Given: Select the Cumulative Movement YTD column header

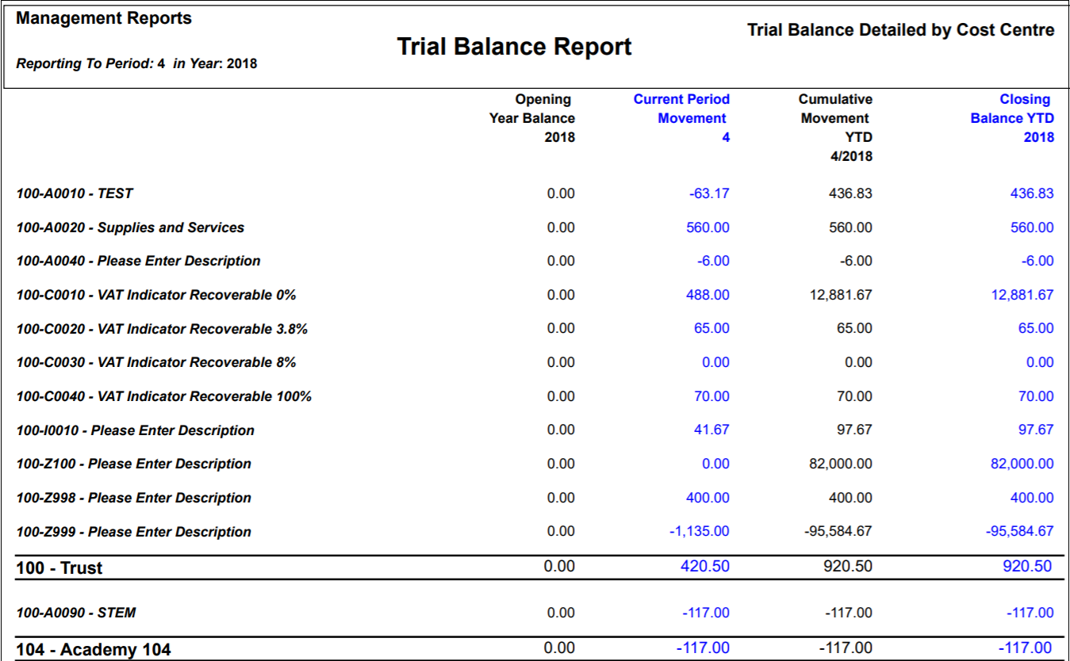Looking at the screenshot, I should 836,128.
